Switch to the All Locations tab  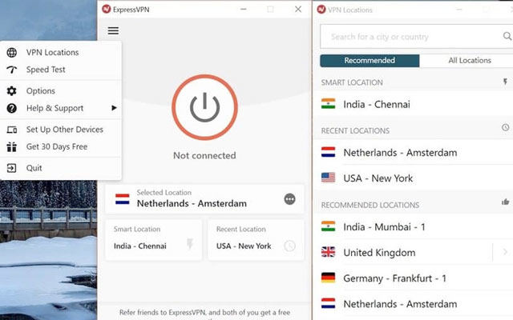click(x=470, y=61)
